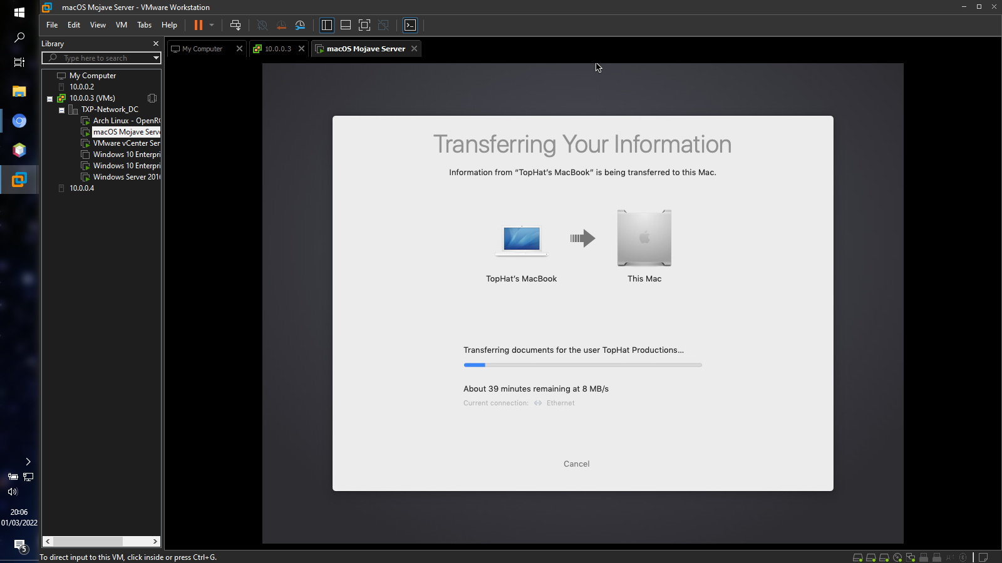Click the Unity mode icon

pyautogui.click(x=383, y=25)
